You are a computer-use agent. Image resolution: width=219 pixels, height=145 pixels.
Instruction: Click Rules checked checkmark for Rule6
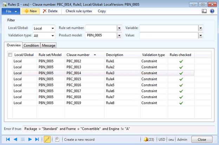pos(181,91)
